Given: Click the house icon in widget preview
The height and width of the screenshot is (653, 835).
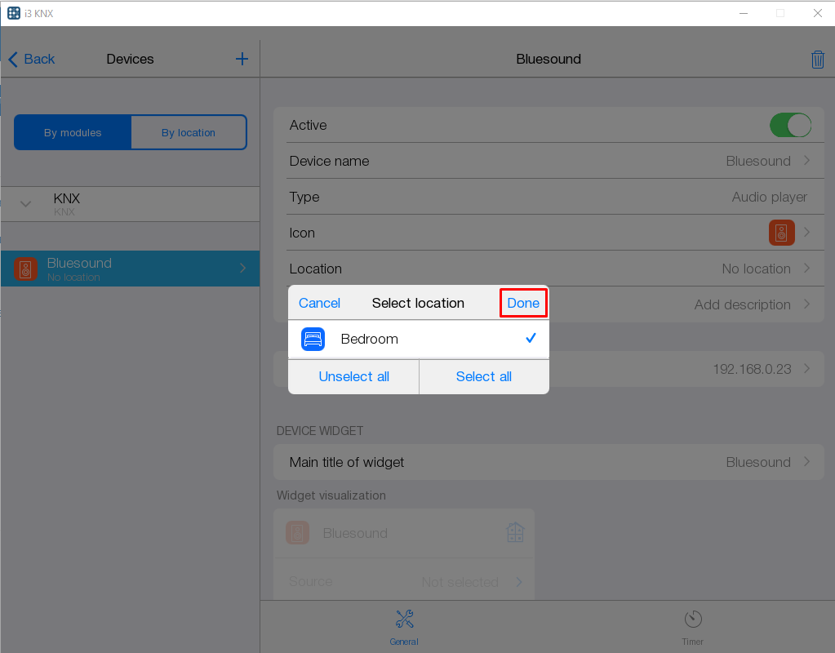Looking at the screenshot, I should [x=514, y=533].
